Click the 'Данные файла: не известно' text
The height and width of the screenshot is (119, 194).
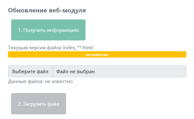(x=40, y=81)
